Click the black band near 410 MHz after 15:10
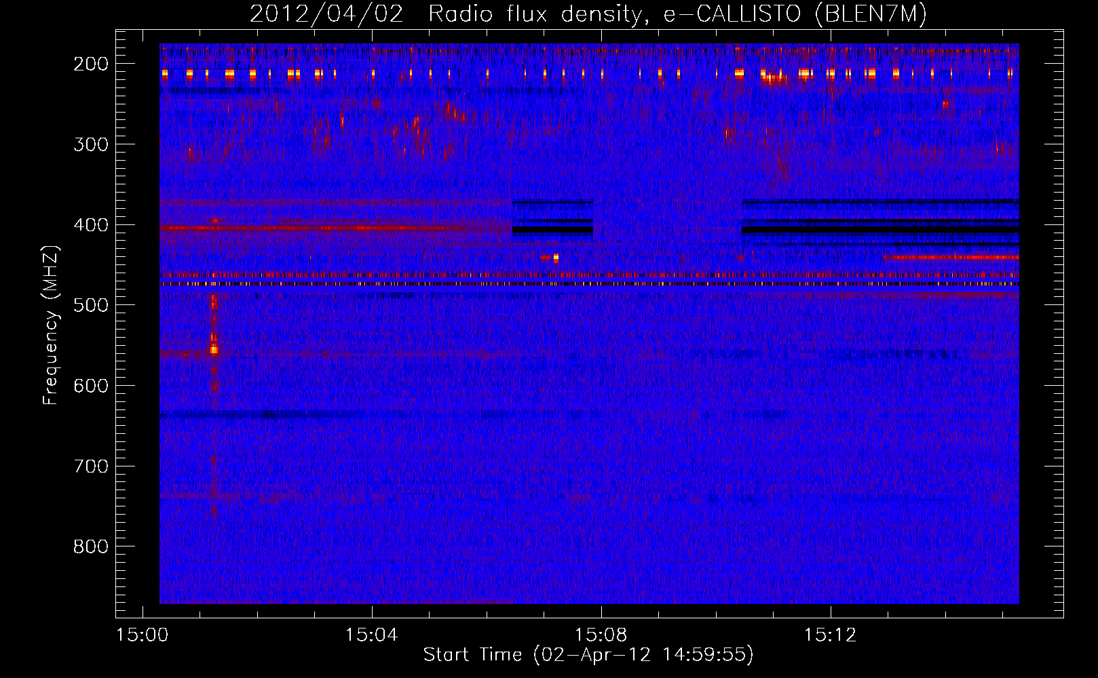Viewport: 1098px width, 678px height. coord(881,230)
